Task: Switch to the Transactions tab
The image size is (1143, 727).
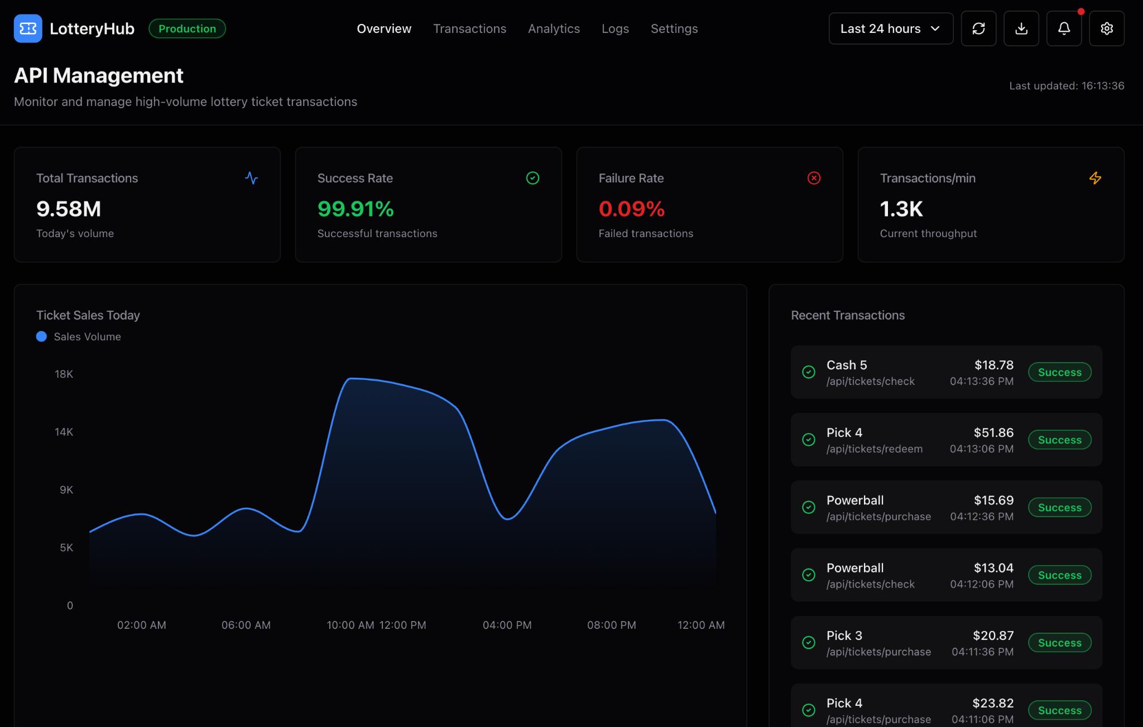Action: pyautogui.click(x=469, y=28)
